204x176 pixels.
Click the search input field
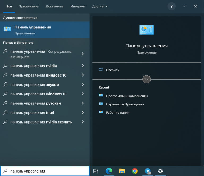pos(48,171)
